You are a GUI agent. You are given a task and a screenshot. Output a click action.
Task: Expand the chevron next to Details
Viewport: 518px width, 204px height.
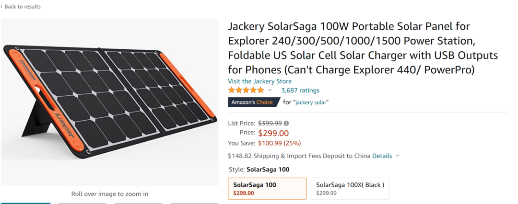point(398,156)
